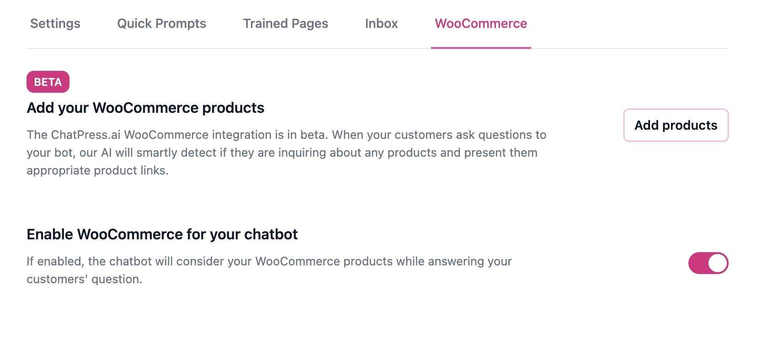The height and width of the screenshot is (338, 778).
Task: Select the WooCommerce tab
Action: click(480, 24)
